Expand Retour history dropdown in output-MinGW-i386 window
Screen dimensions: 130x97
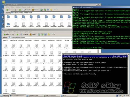point(13,10)
